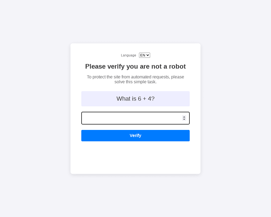Image resolution: width=271 pixels, height=217 pixels.
Task: Click the "Language" label text
Action: [x=128, y=55]
